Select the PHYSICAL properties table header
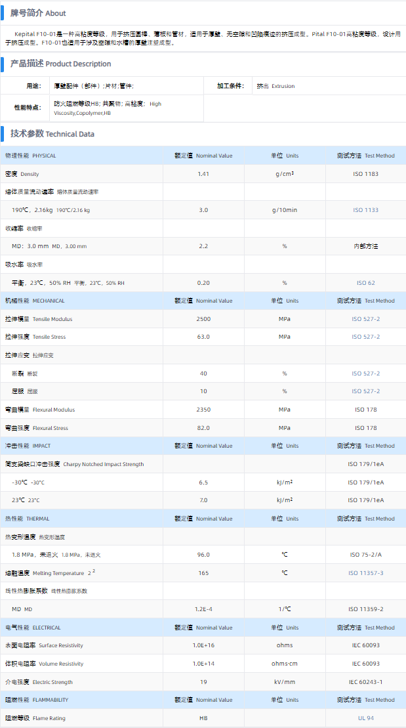Image resolution: width=406 pixels, height=728 pixels. 31,156
